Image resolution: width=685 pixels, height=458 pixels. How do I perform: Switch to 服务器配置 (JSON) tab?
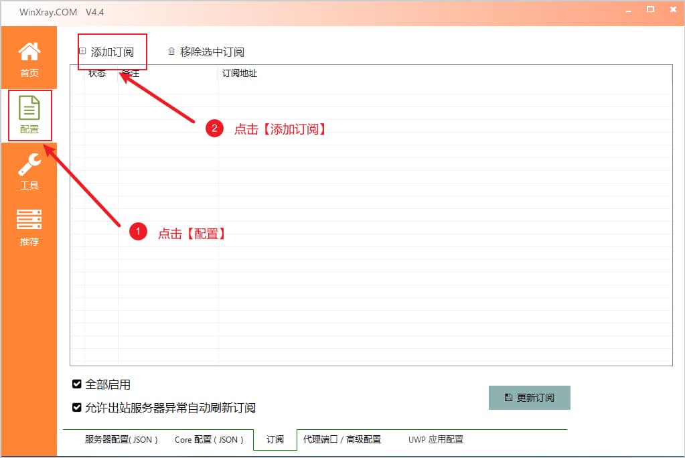(x=121, y=440)
